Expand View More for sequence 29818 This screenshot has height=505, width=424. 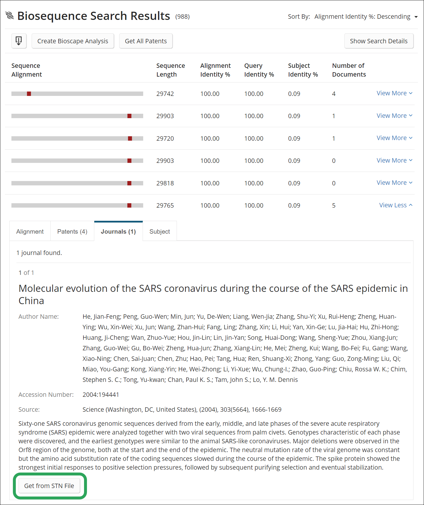point(394,183)
